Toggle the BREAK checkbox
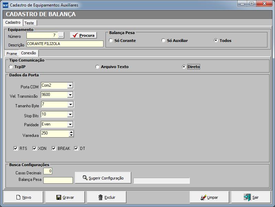The image size is (275, 207). click(54, 149)
